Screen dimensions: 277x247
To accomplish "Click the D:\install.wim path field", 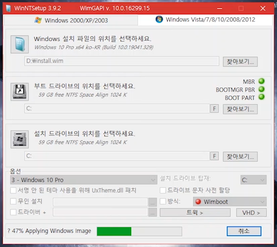I will 122,61.
